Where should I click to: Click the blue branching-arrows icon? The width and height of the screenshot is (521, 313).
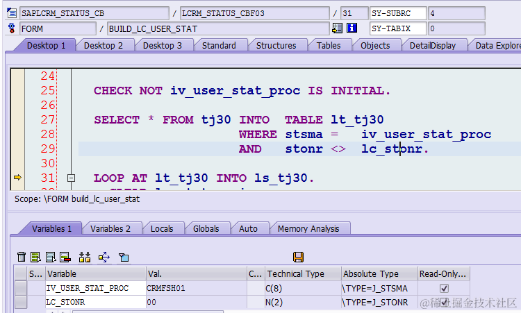point(104,257)
